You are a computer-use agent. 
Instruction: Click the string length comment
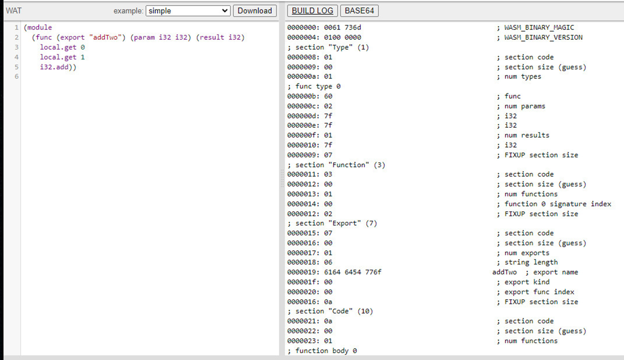(527, 262)
